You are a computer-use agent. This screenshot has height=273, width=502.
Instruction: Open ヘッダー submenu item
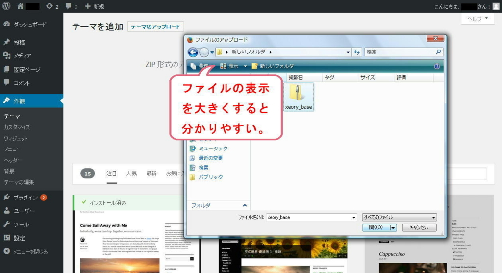pos(13,160)
